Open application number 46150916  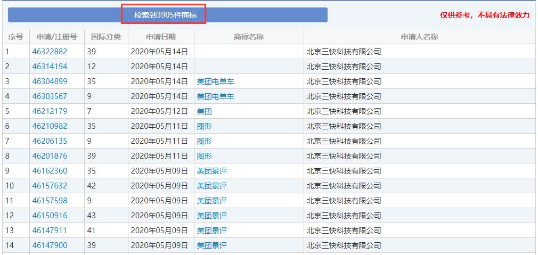(50, 216)
